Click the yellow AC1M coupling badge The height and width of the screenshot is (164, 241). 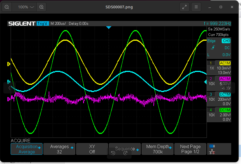(x=225, y=63)
